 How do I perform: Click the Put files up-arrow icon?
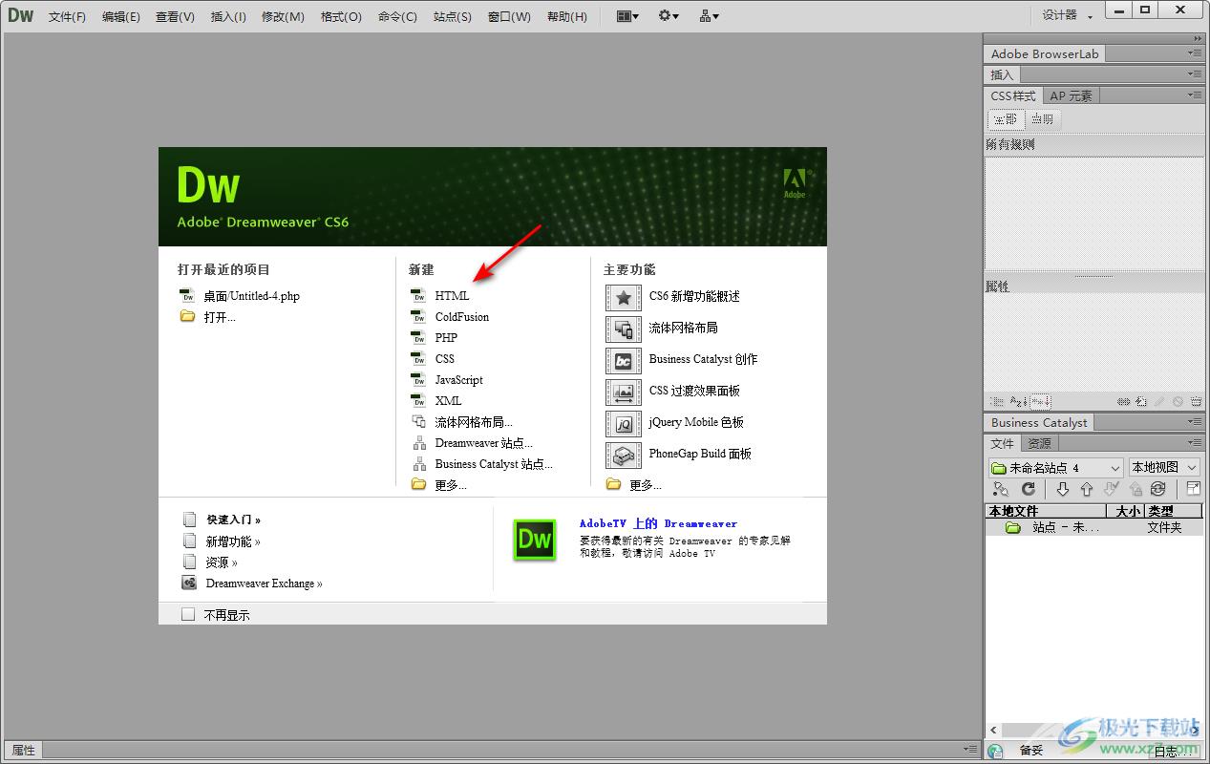1087,489
